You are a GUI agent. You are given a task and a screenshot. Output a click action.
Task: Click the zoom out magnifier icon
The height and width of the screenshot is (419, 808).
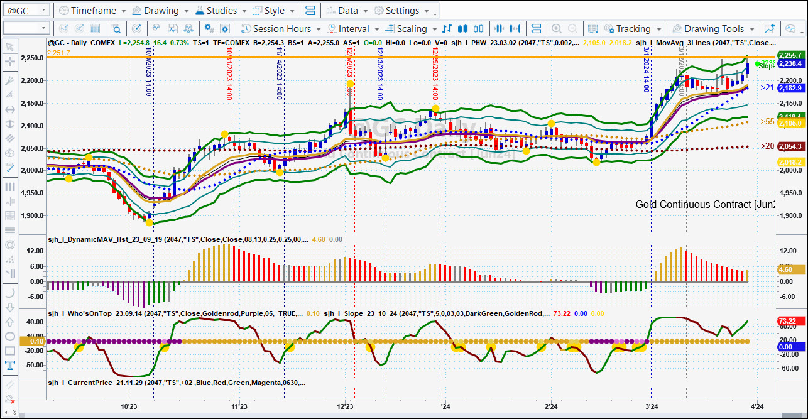click(x=572, y=28)
